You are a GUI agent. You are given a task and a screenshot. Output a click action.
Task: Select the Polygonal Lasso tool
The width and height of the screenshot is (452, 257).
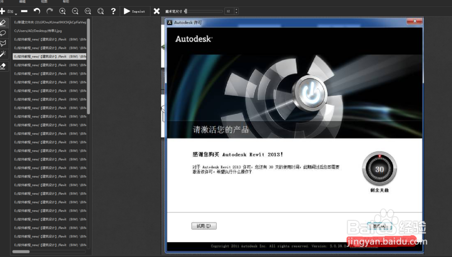3,43
